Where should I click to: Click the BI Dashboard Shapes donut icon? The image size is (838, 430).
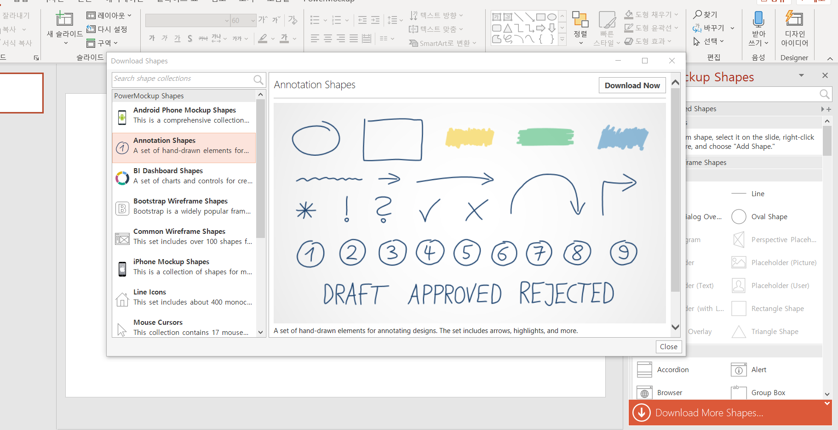122,178
